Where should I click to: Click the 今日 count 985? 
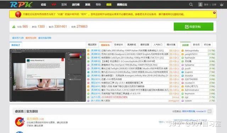click(x=25, y=27)
